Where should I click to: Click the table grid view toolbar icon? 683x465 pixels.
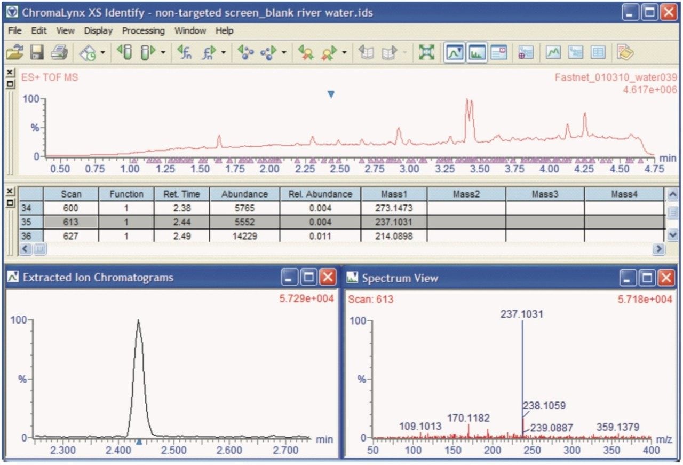coord(598,52)
